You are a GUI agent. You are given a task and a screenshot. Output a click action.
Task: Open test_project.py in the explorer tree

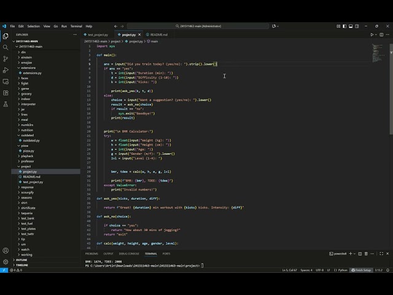click(x=33, y=182)
